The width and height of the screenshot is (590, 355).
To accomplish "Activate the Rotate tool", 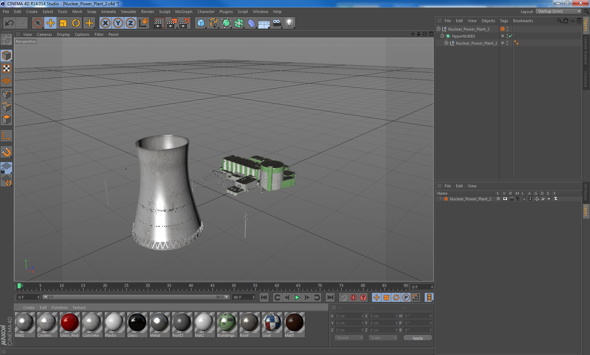I will (76, 23).
